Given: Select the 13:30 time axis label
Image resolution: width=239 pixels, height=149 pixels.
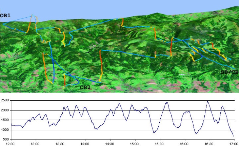Looking at the screenshot, I should (60, 144).
